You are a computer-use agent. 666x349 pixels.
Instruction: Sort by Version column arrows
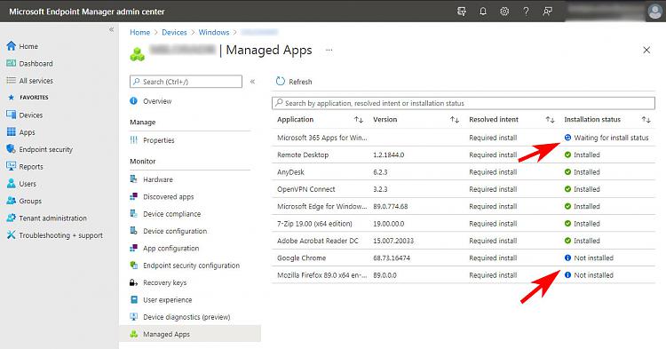(455, 120)
